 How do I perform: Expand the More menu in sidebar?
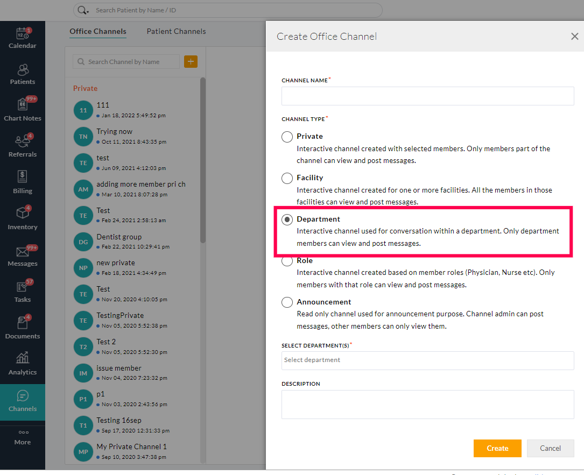(23, 437)
